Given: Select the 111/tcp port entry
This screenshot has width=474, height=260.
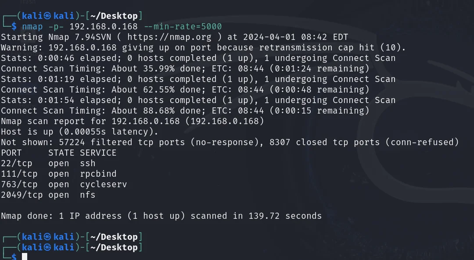Looking at the screenshot, I should tap(19, 174).
